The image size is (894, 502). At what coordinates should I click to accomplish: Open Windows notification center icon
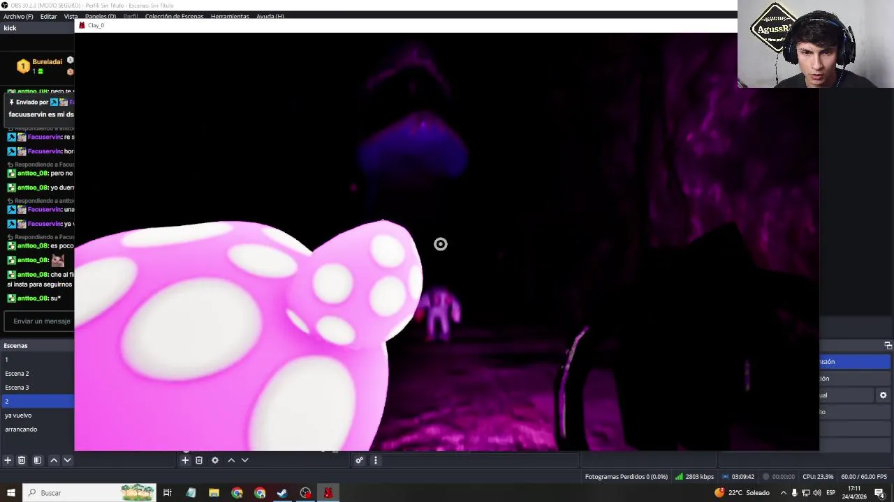(x=879, y=493)
